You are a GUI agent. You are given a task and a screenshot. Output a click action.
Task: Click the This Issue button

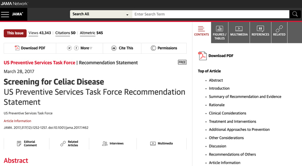click(15, 33)
